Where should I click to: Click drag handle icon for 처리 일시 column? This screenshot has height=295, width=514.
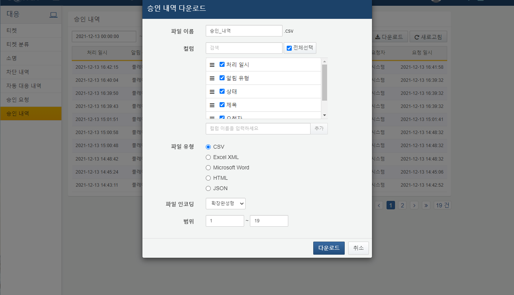(x=212, y=65)
